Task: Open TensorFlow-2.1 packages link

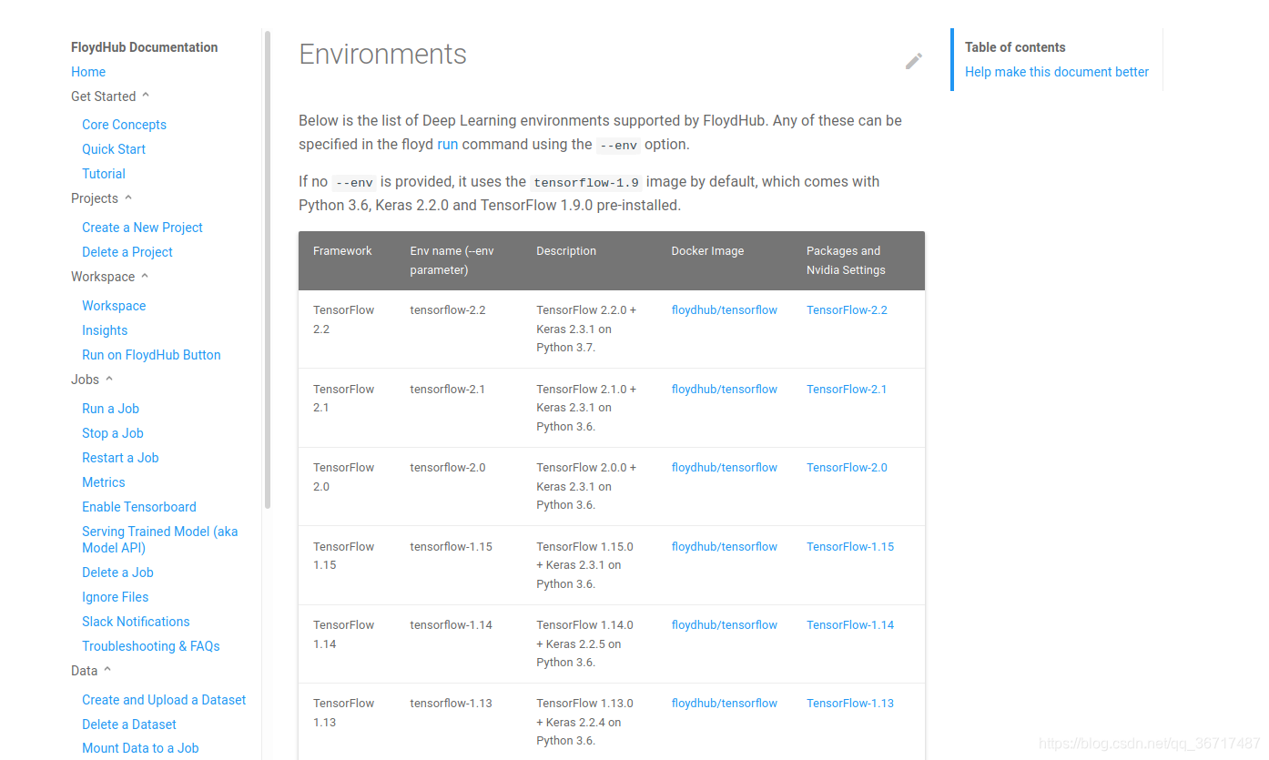Action: (x=847, y=389)
